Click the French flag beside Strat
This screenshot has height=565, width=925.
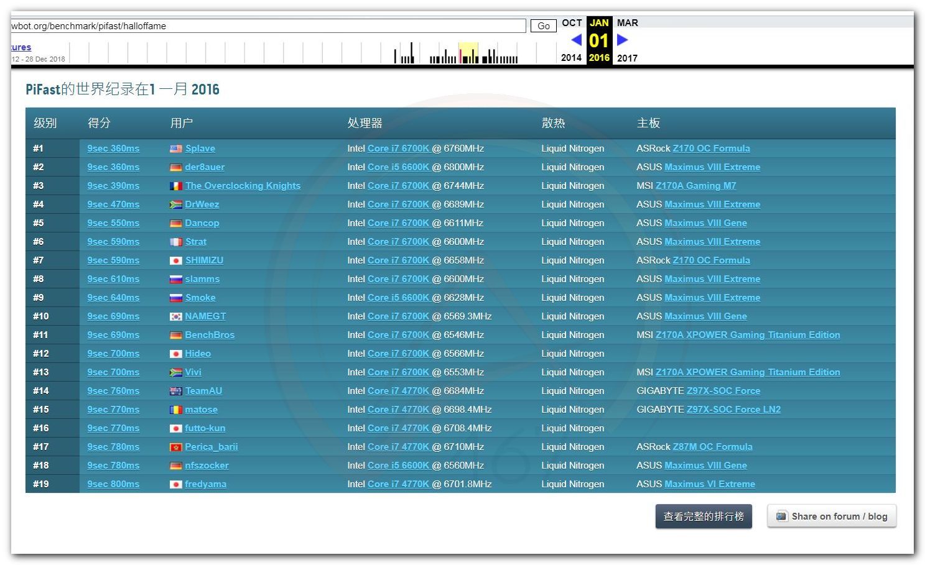[176, 242]
